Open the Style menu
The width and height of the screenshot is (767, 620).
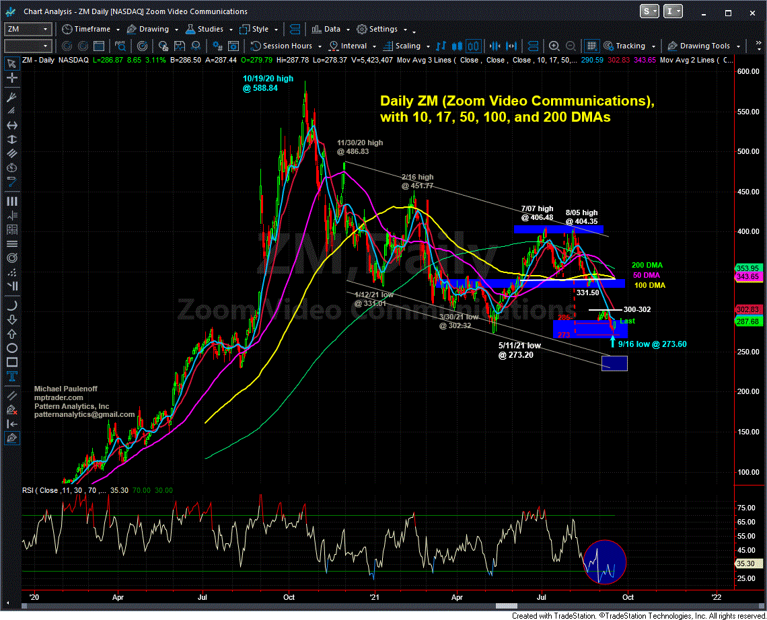[x=259, y=30]
